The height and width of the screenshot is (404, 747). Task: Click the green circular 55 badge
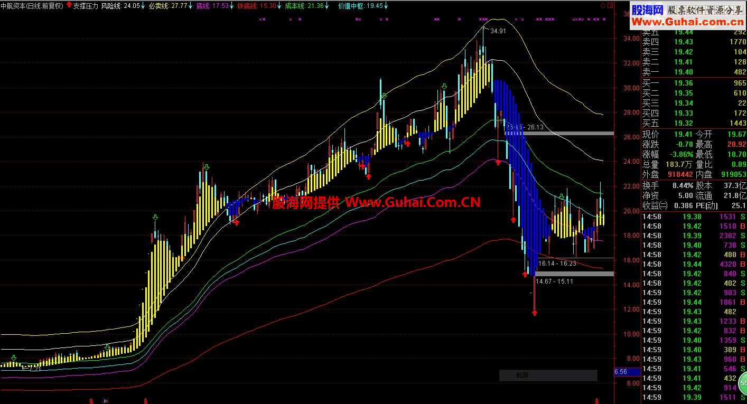point(743,383)
